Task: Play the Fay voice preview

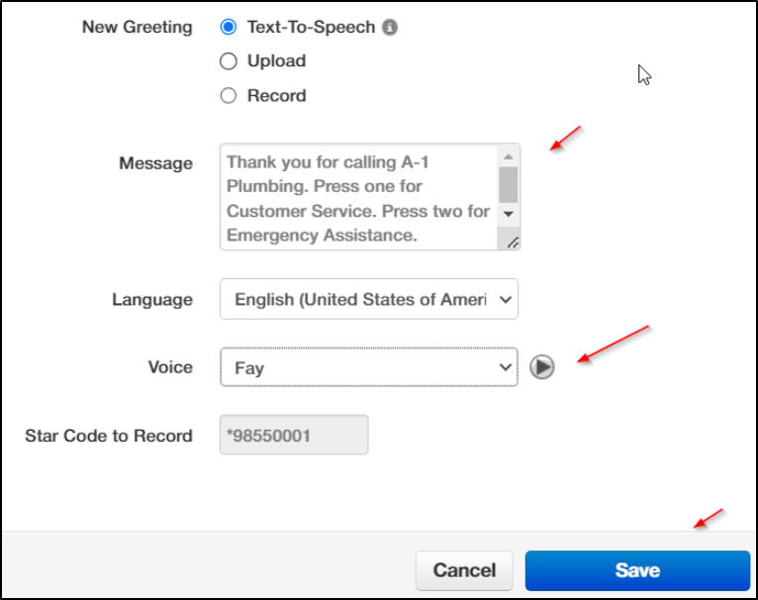Action: coord(542,366)
